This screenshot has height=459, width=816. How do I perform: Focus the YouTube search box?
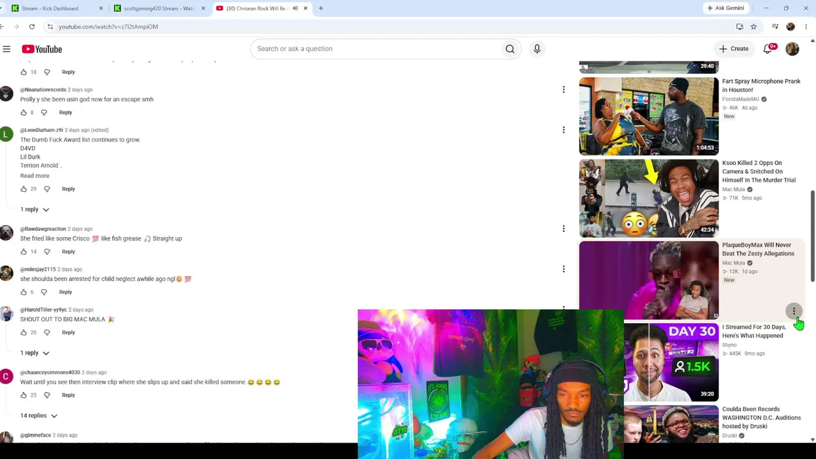coord(376,49)
